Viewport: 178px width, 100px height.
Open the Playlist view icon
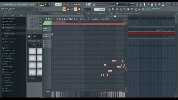(x=109, y=9)
